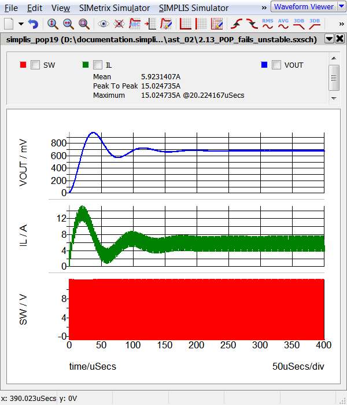Click the zoom to fit width icon

(x=68, y=24)
